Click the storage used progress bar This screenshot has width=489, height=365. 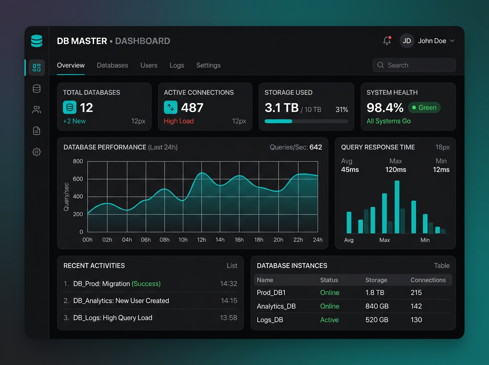click(306, 121)
